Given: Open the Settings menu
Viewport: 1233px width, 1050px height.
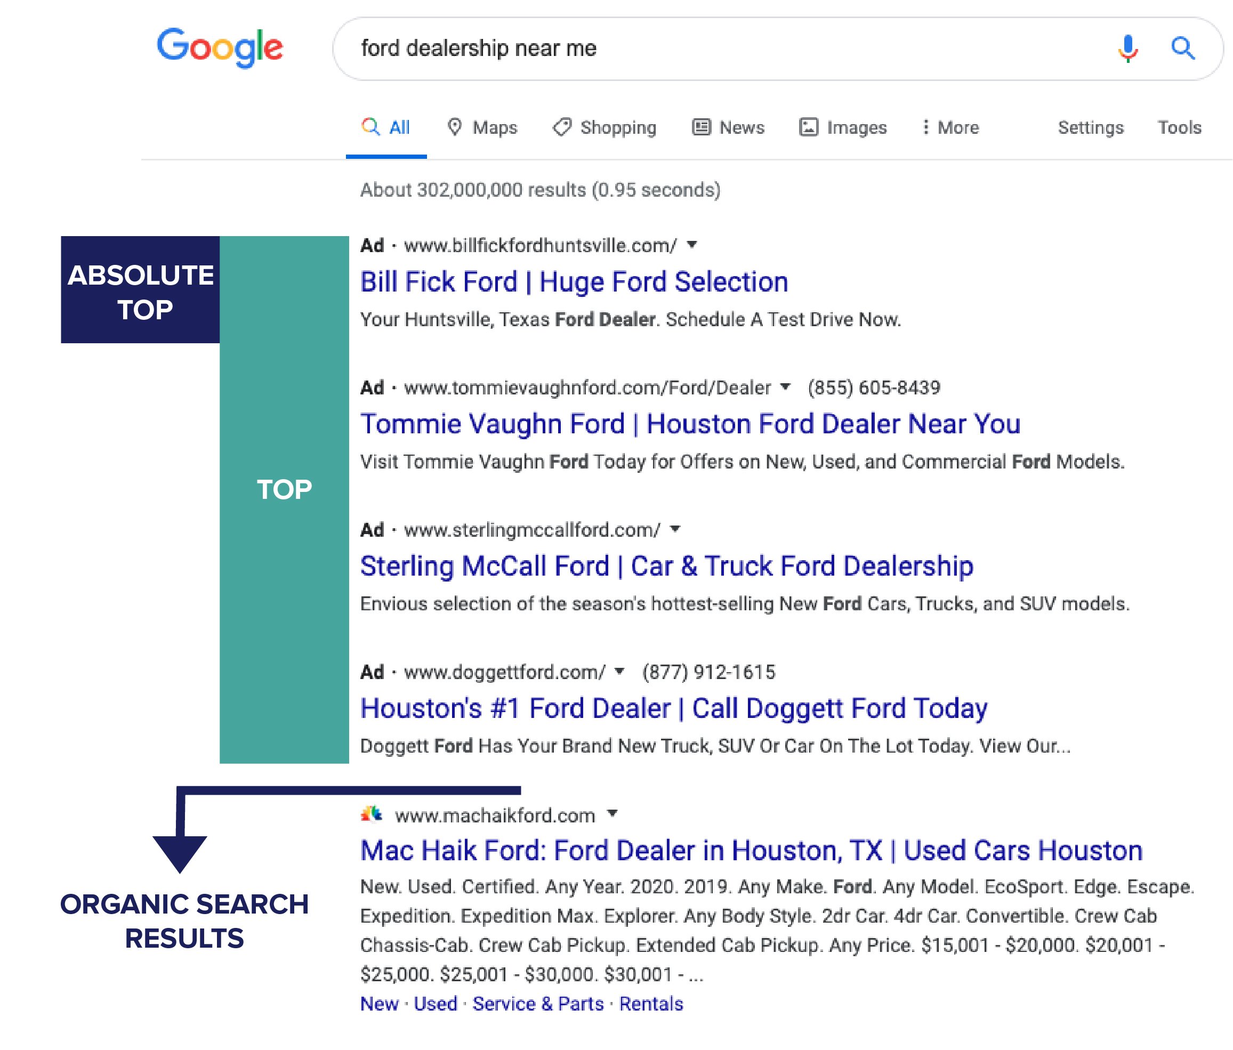Looking at the screenshot, I should pos(1090,127).
